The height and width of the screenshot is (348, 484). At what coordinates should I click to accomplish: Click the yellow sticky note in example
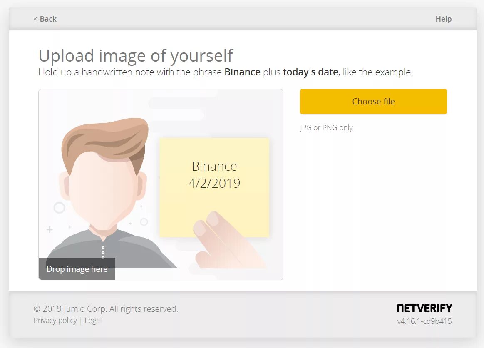(214, 187)
